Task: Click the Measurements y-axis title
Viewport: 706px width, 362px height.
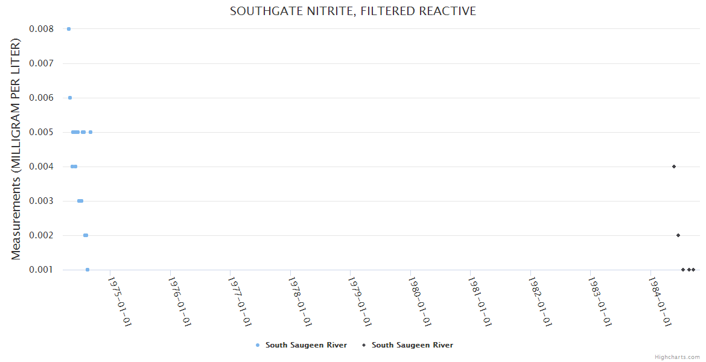Action: 16,149
